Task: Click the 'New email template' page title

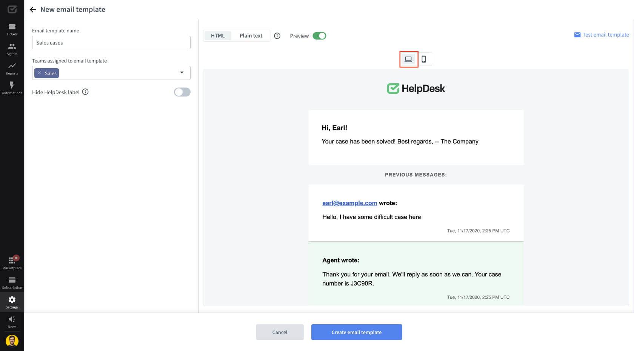Action: [73, 9]
